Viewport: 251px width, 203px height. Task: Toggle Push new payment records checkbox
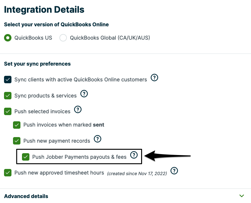(x=17, y=141)
